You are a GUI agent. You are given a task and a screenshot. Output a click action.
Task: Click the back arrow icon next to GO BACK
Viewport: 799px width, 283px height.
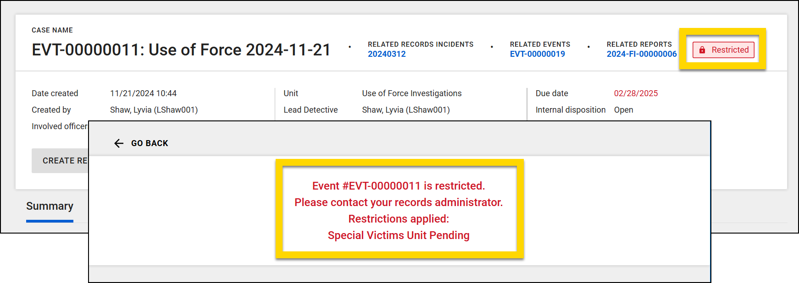(118, 143)
